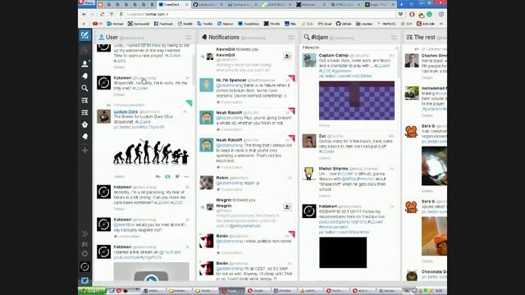The image size is (525, 295).
Task: Click the heart bookmark icon in the address bar
Action: pos(400,15)
